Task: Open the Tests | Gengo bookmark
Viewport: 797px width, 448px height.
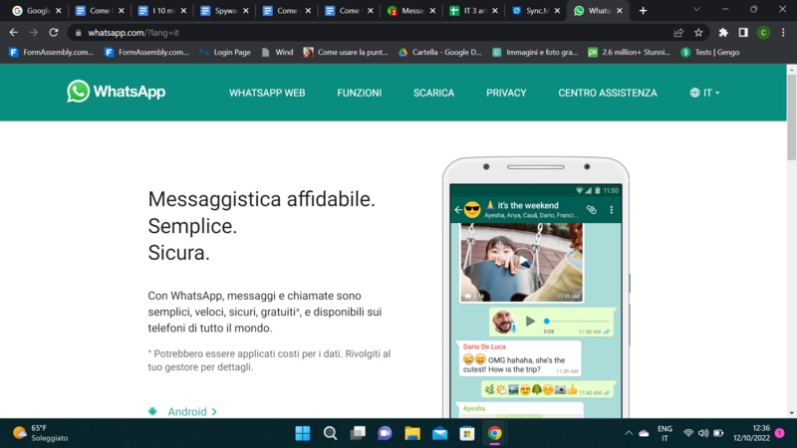Action: pos(710,53)
